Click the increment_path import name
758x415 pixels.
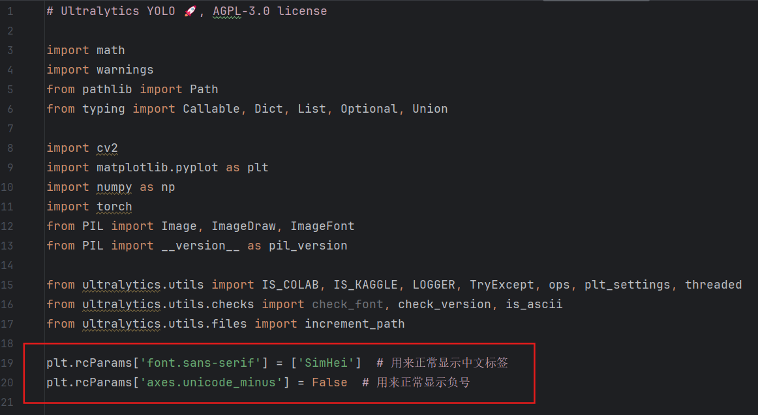click(x=355, y=324)
